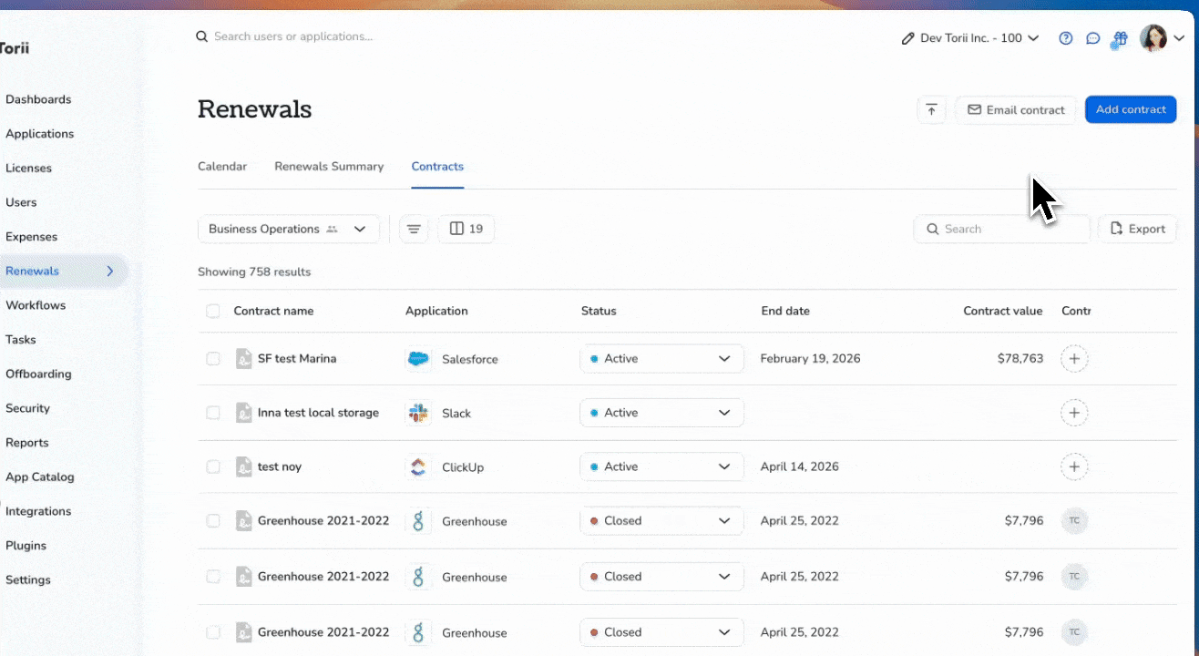Add contact in test noy row

pyautogui.click(x=1074, y=466)
